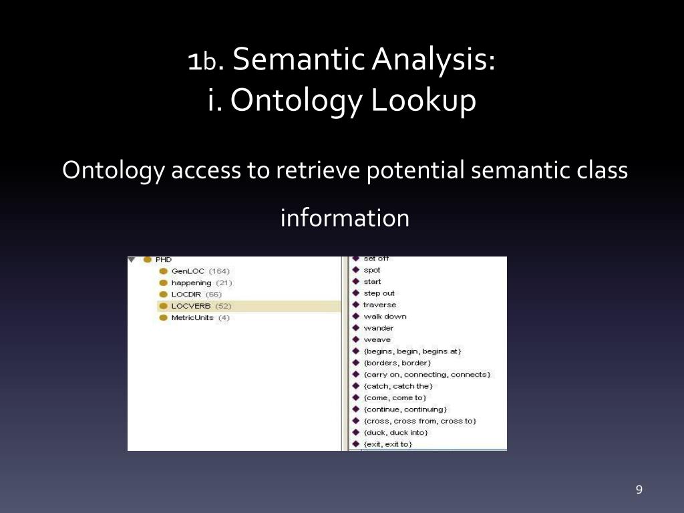This screenshot has width=684, height=513.
Task: Click the PHD class circle icon
Action: tap(148, 260)
